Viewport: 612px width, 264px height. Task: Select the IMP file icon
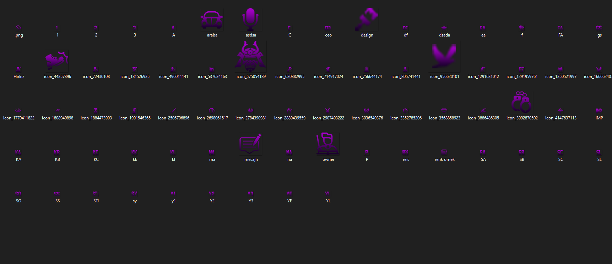(x=599, y=111)
